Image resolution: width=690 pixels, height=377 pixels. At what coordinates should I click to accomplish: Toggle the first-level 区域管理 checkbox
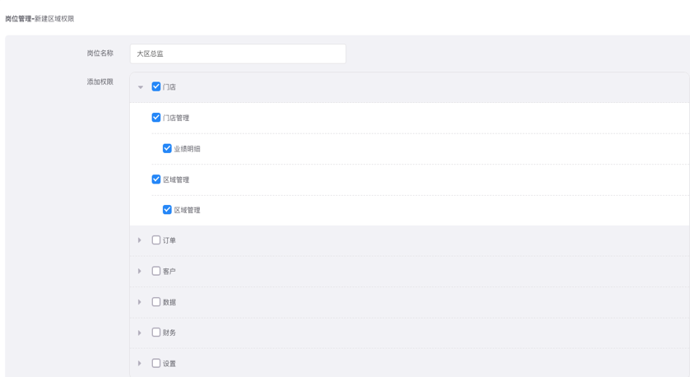click(156, 179)
